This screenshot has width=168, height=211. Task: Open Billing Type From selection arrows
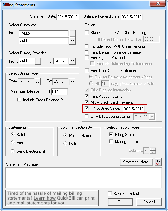(38, 82)
